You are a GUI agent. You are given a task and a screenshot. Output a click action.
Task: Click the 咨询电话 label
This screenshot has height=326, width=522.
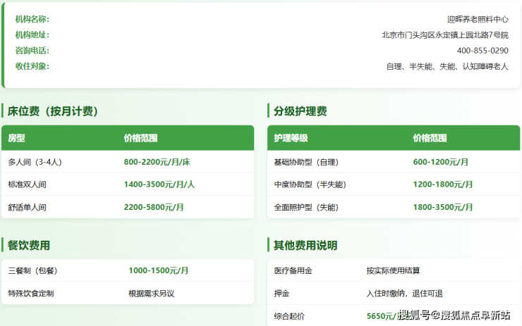pyautogui.click(x=32, y=51)
